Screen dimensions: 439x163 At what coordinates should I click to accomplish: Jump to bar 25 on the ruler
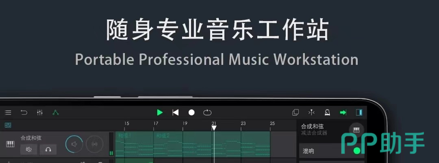tap(272, 123)
